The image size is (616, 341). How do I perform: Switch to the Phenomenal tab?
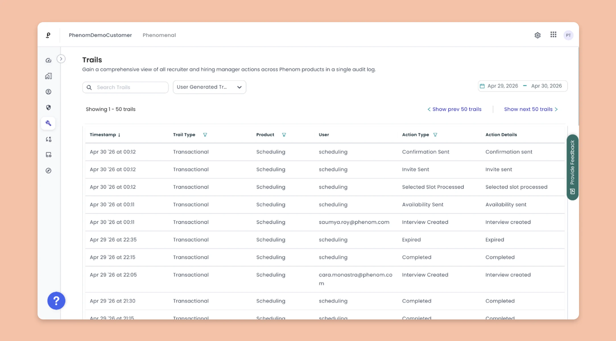tap(159, 35)
